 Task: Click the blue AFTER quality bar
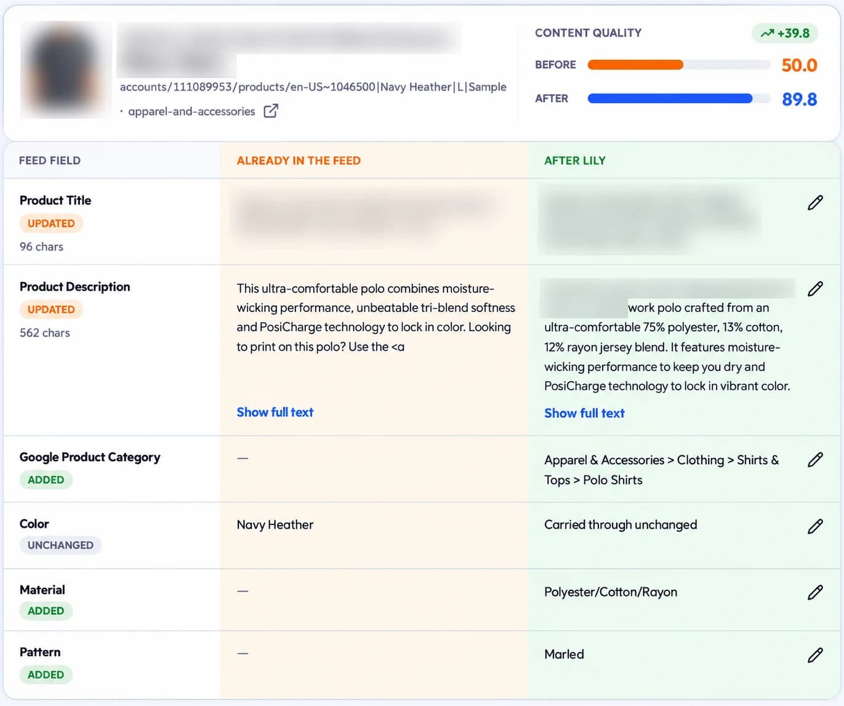tap(670, 98)
